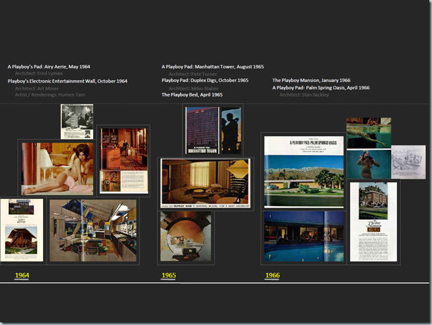Click the 1965 year marker
Screen dimensions: 432x325
(168, 275)
